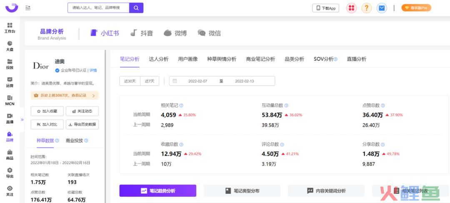The image size is (450, 203).
Task: Click the help icon next to SOV分析
Action: [335, 59]
